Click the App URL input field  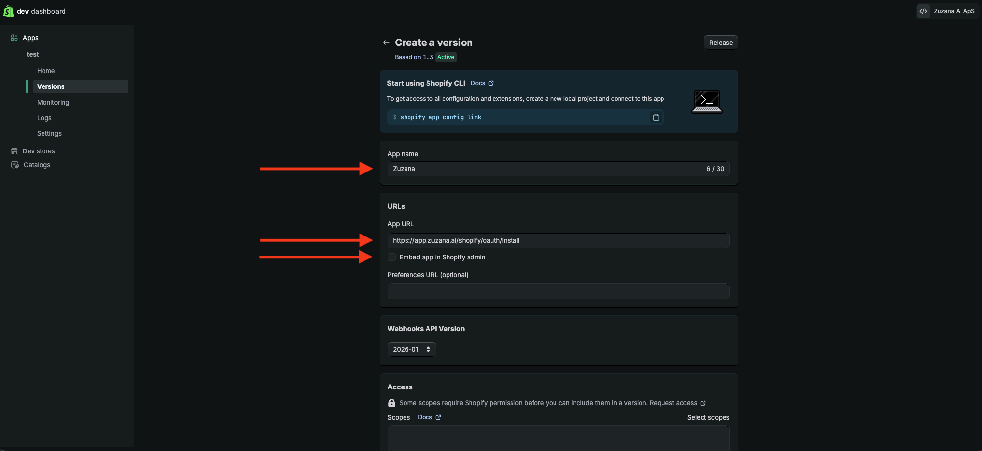click(x=558, y=240)
